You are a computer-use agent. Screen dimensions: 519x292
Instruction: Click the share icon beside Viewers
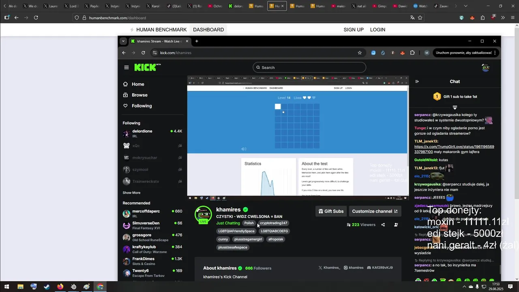click(x=383, y=225)
